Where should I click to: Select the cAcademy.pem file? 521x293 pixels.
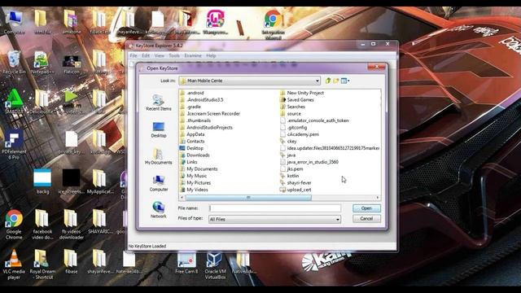(x=300, y=134)
